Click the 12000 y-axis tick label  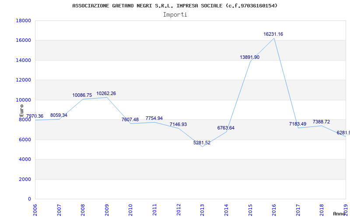click(x=24, y=80)
